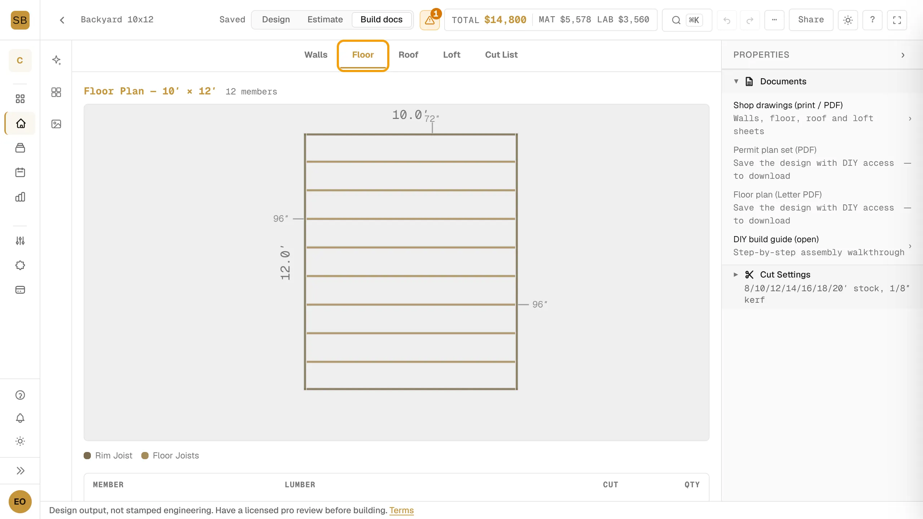923x519 pixels.
Task: Open the billing card icon
Action: coord(20,290)
